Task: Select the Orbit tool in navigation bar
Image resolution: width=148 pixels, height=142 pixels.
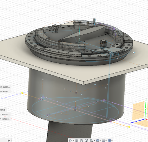Action: tap(70, 141)
